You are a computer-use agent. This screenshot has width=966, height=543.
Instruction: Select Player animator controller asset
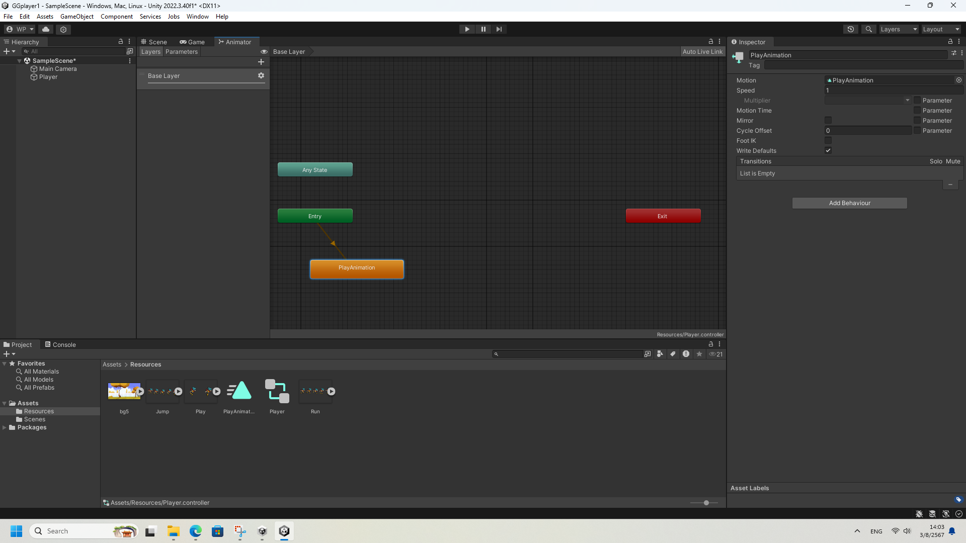click(x=277, y=392)
